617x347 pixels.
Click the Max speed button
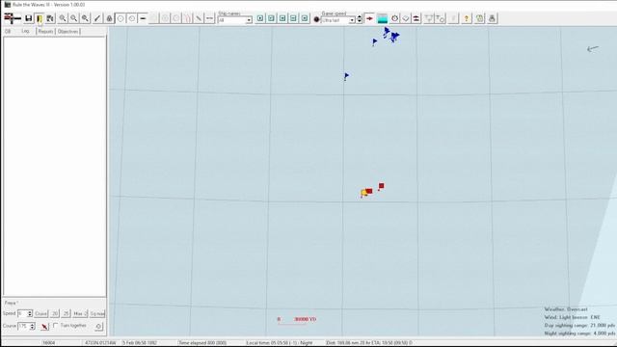[80, 313]
